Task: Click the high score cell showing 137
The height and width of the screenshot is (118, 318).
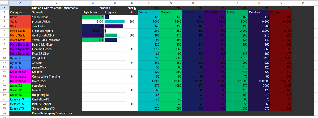Action: pos(93,17)
